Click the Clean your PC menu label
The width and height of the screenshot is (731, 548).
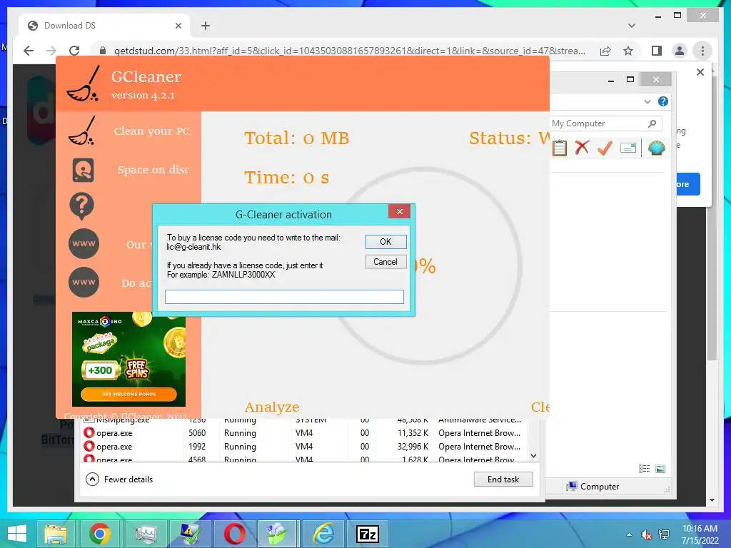(x=152, y=131)
